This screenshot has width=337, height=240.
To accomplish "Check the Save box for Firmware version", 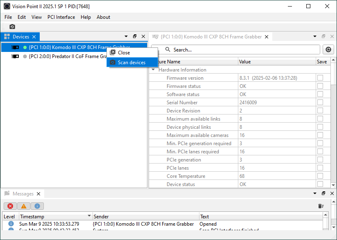I will click(x=320, y=78).
